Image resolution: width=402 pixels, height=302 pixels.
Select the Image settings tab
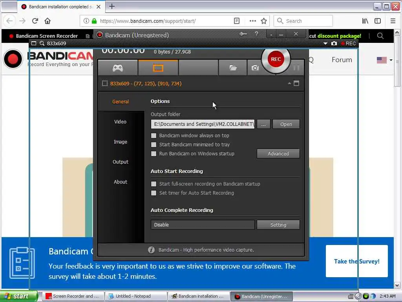click(x=121, y=142)
